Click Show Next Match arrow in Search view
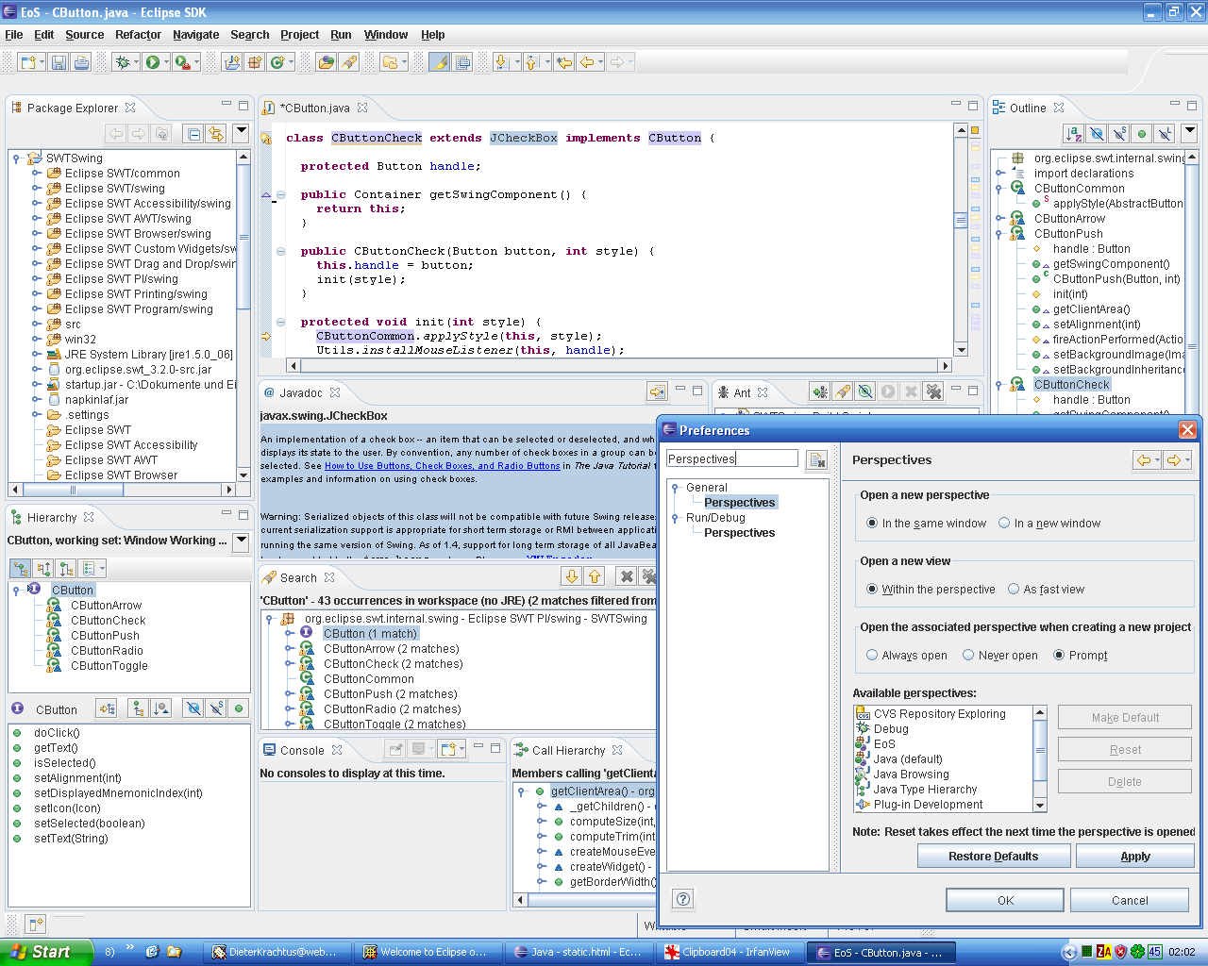The height and width of the screenshot is (966, 1208). click(571, 576)
